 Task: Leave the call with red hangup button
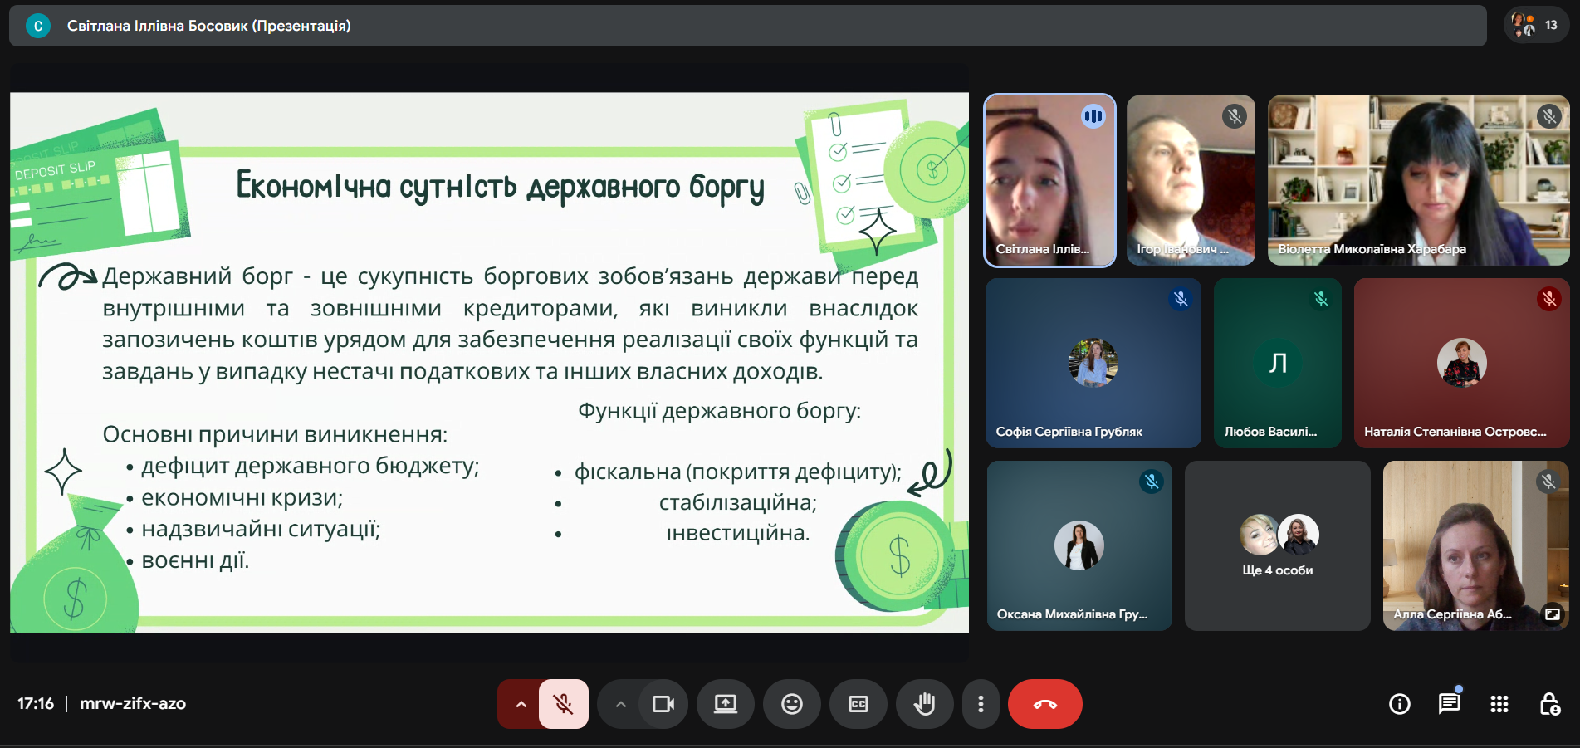point(1045,704)
